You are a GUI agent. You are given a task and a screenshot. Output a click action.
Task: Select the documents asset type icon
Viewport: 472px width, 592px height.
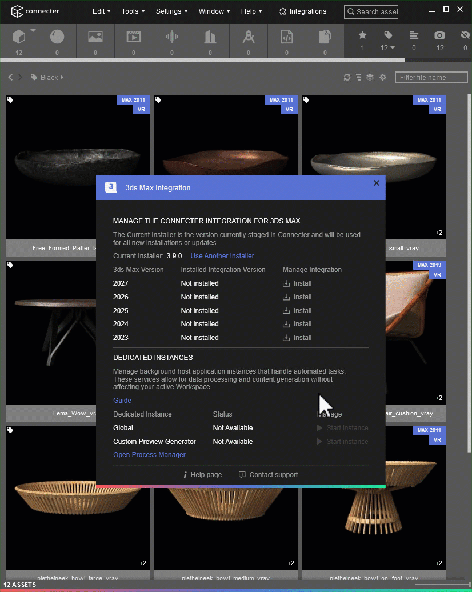click(325, 37)
